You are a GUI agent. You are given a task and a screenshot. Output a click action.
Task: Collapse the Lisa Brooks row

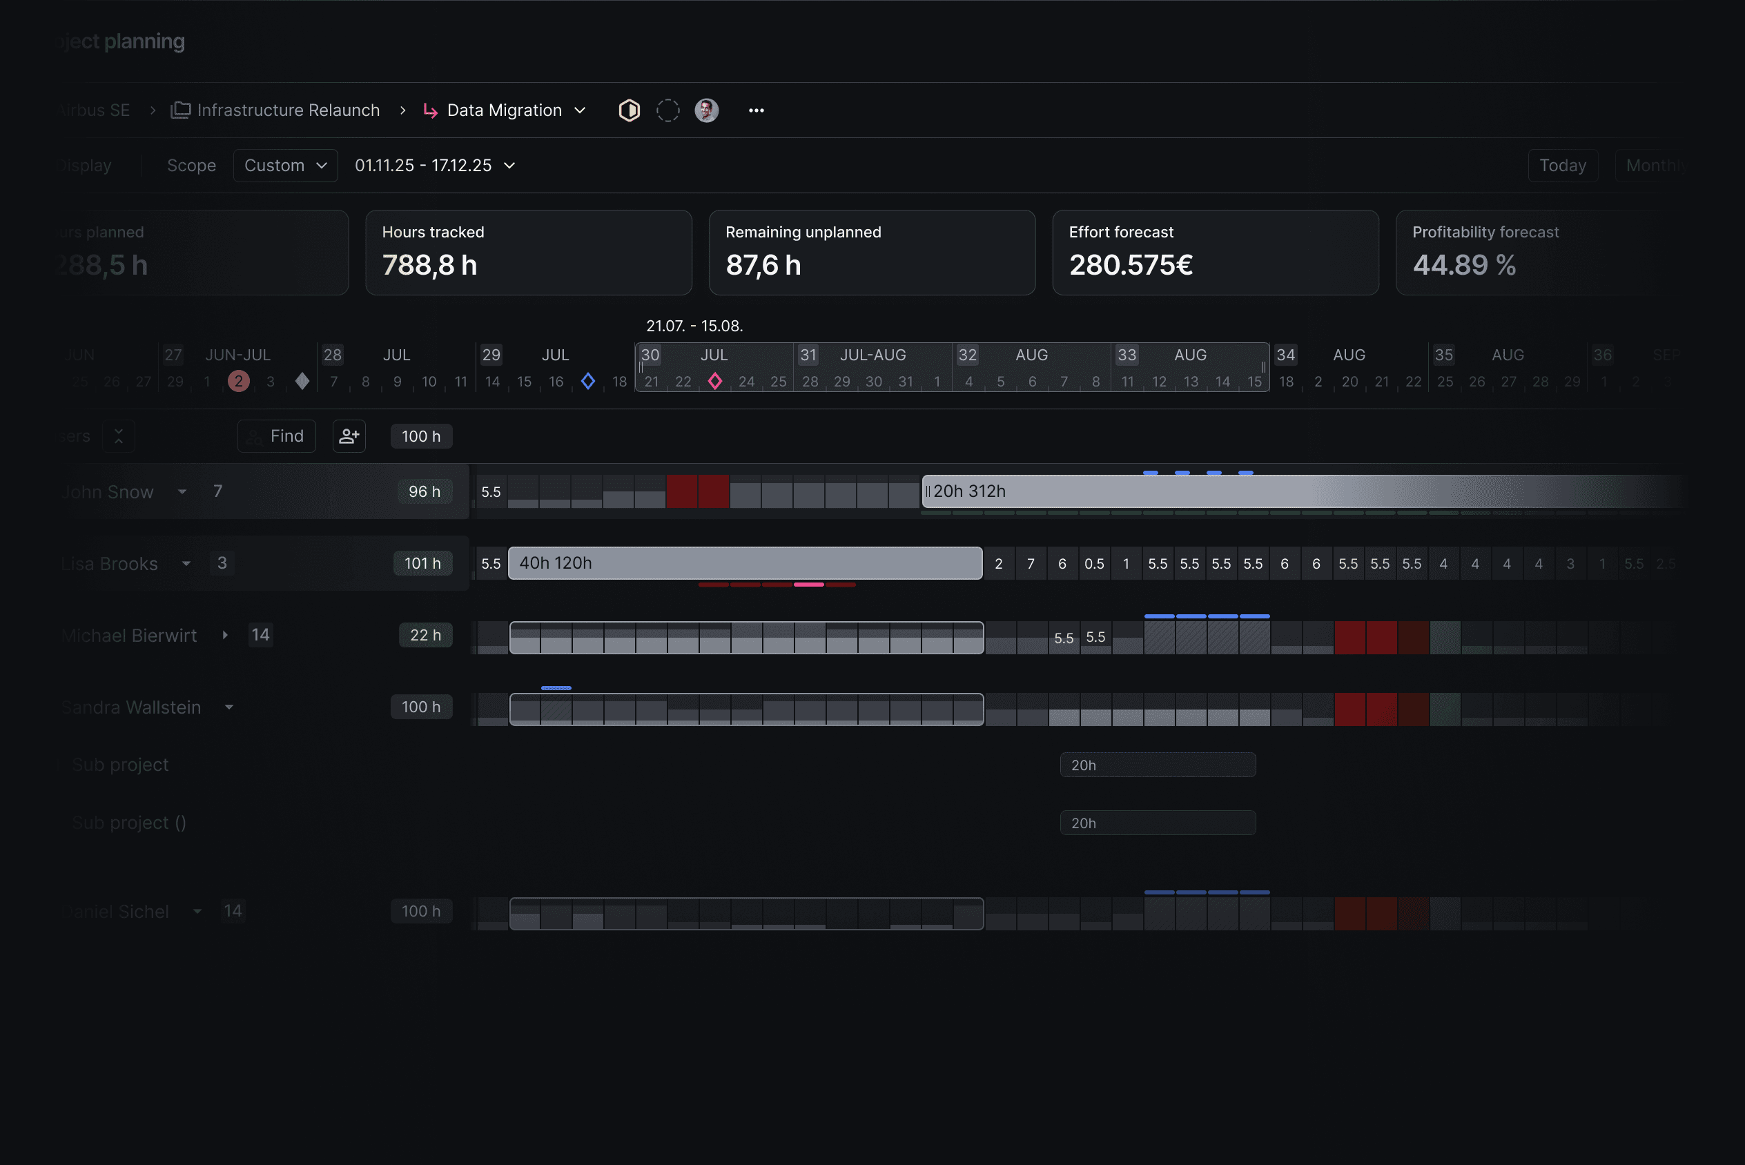[186, 564]
